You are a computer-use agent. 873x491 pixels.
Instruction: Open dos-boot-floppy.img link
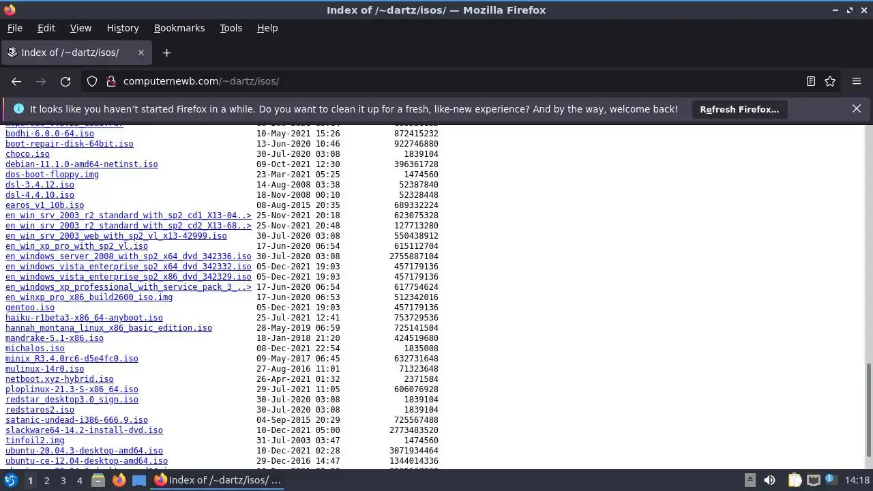[x=52, y=175]
